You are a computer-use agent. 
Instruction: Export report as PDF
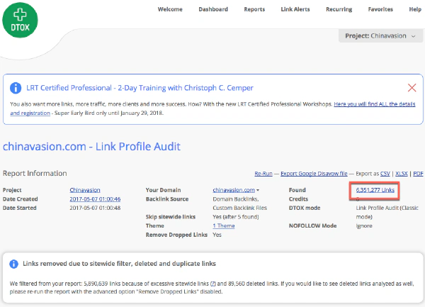418,174
